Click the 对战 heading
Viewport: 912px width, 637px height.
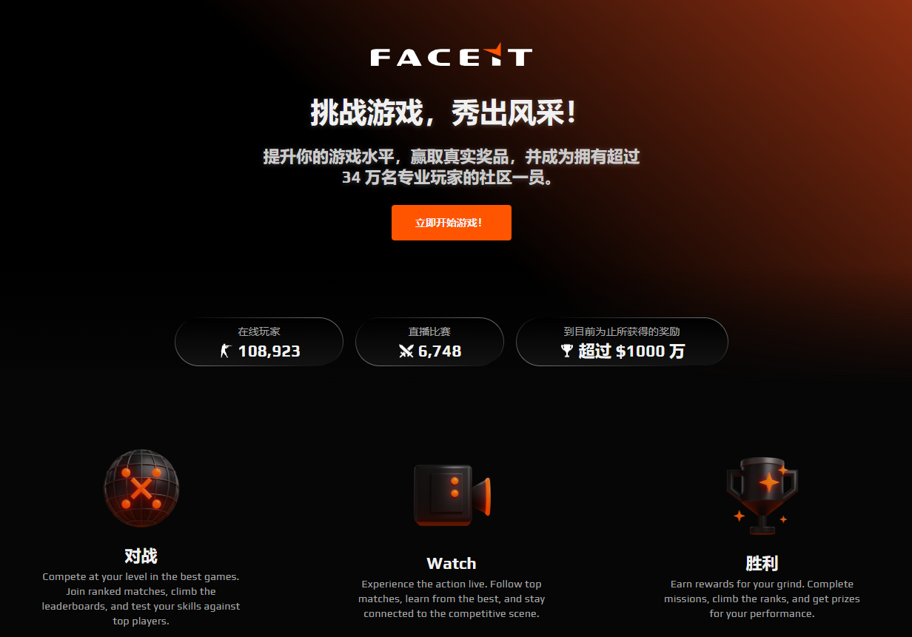141,556
